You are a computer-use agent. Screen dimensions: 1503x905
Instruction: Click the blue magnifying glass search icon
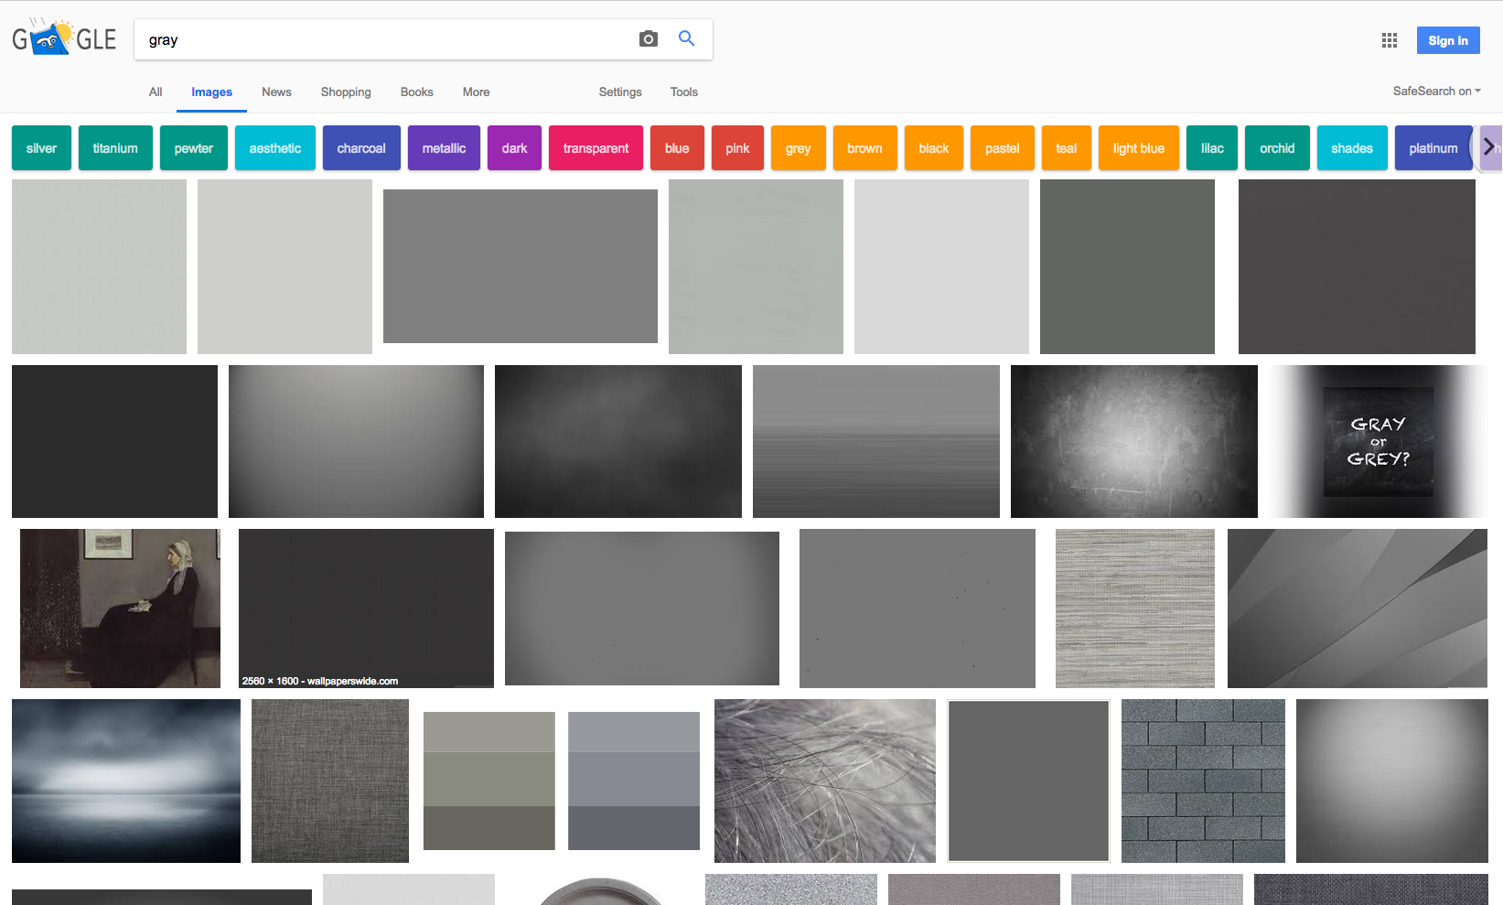click(686, 38)
